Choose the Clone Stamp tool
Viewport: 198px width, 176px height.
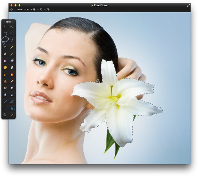[5, 81]
